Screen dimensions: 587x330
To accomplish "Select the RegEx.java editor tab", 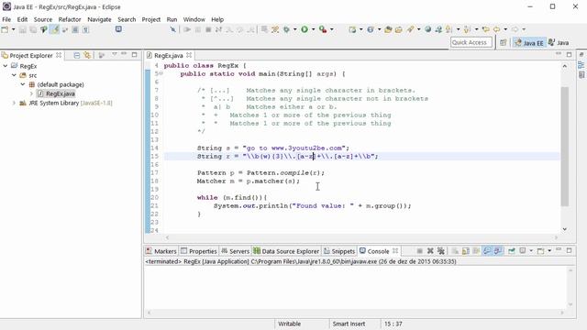I will [x=169, y=55].
